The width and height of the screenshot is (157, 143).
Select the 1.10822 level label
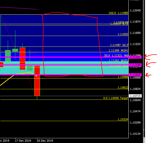pos(123,88)
